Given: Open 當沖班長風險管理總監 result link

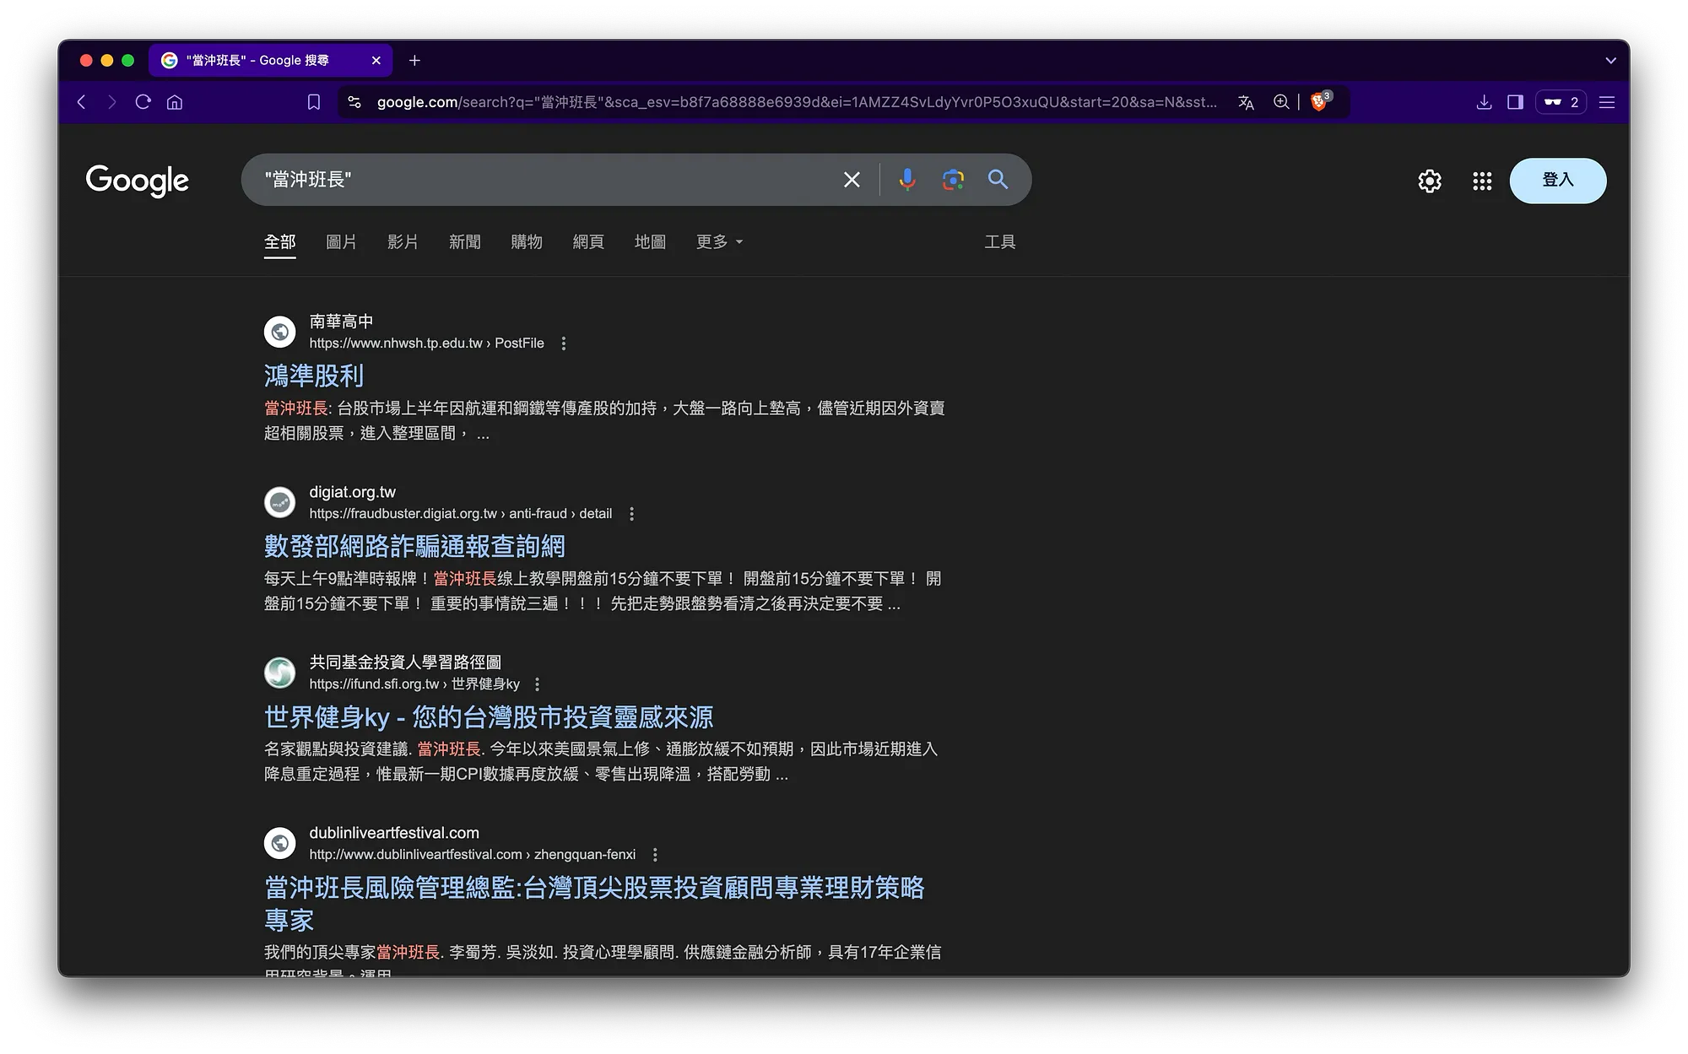Looking at the screenshot, I should click(594, 903).
